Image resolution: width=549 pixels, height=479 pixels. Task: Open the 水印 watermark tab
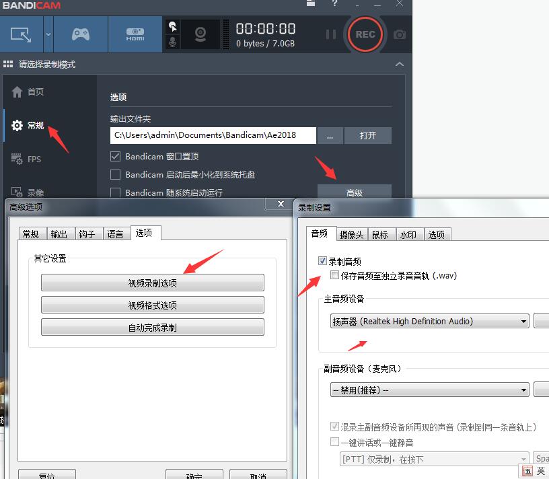(x=410, y=234)
